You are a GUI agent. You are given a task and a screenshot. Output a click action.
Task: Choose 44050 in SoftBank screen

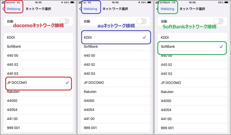tap(192, 101)
